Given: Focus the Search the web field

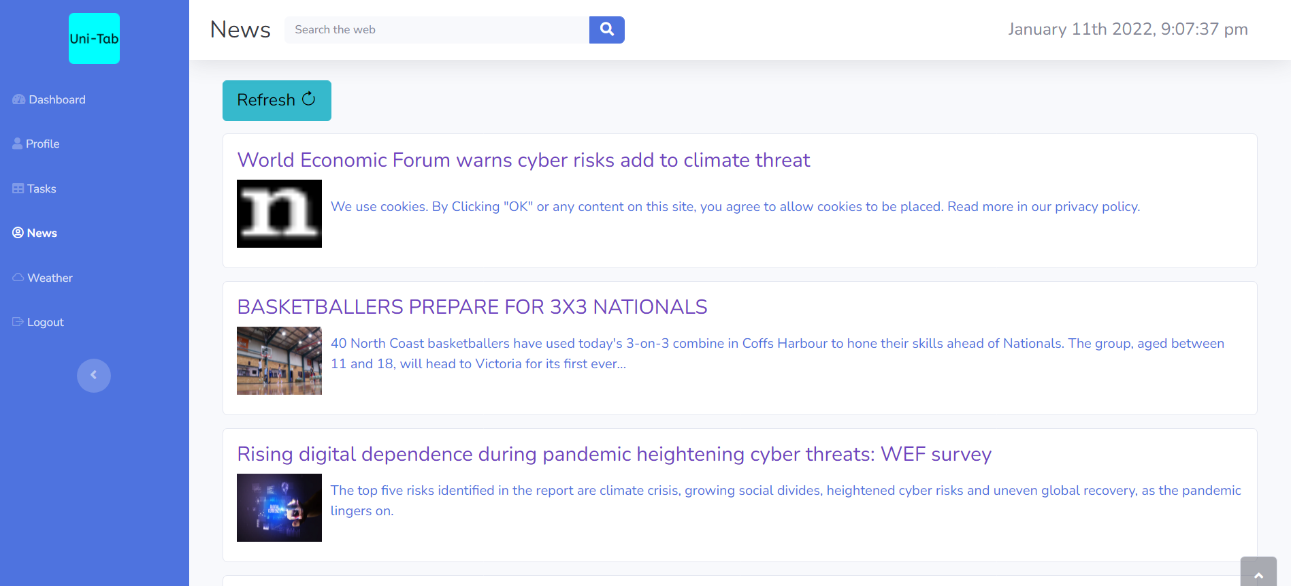Looking at the screenshot, I should pyautogui.click(x=436, y=30).
